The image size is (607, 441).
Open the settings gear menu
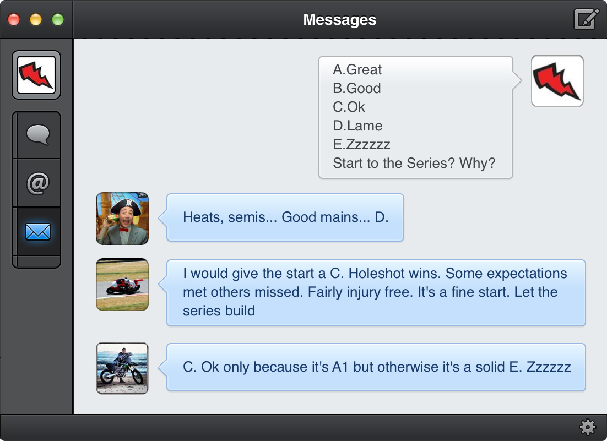tap(588, 427)
